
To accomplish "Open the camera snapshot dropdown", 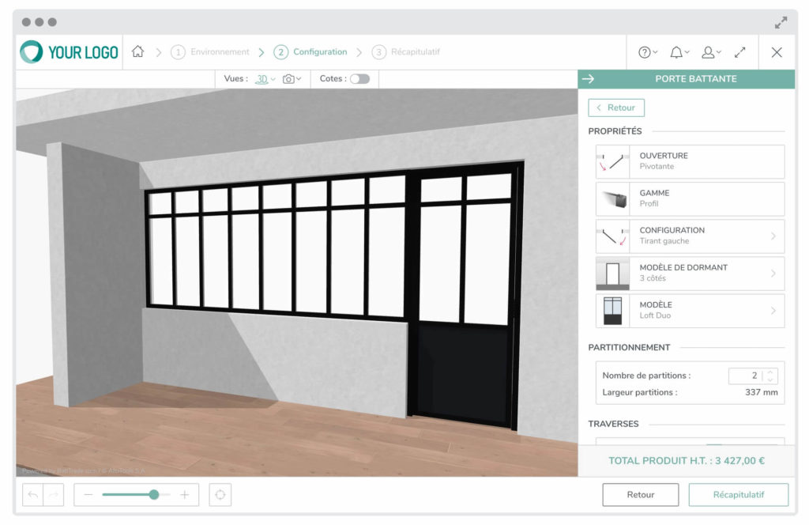I will 292,79.
